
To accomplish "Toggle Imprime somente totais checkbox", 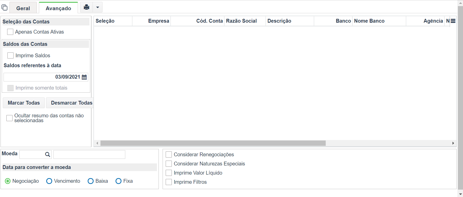I will [x=10, y=88].
